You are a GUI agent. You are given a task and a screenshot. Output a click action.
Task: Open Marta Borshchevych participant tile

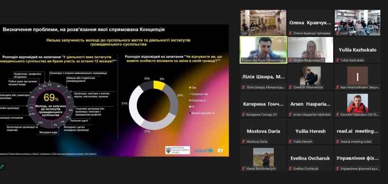[x=263, y=158]
